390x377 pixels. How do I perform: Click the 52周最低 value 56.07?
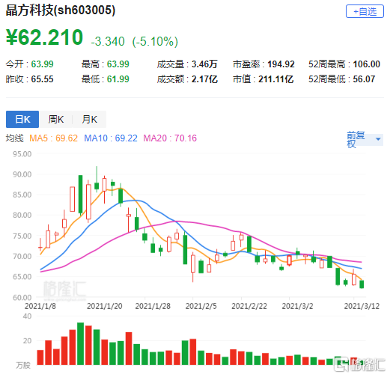tap(364, 79)
